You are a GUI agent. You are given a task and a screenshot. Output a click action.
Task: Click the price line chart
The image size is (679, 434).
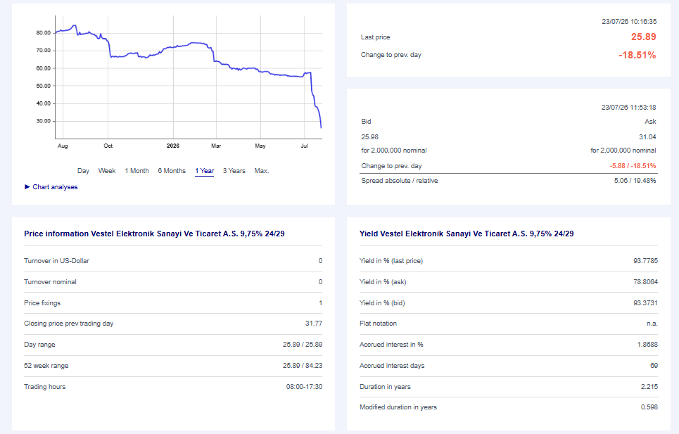pos(189,77)
